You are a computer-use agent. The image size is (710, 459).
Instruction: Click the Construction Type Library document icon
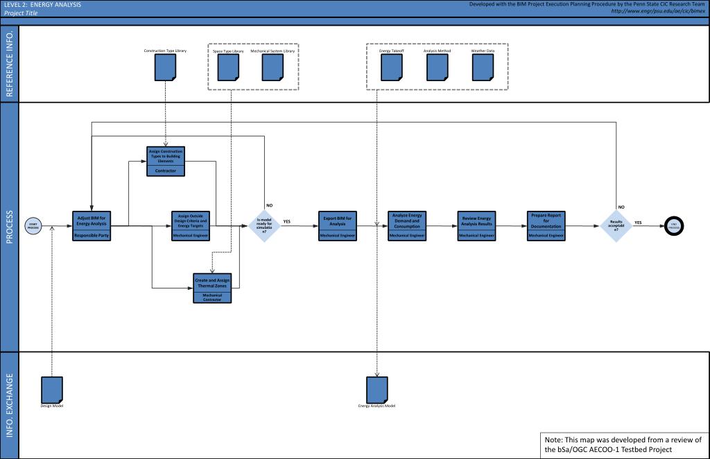coord(165,67)
